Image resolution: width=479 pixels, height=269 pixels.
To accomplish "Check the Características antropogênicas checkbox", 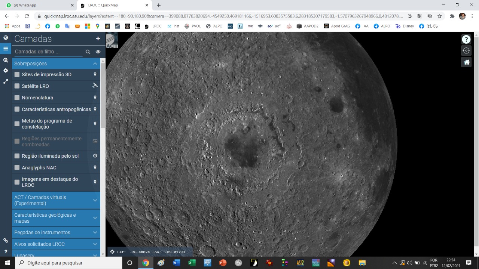I will 17,109.
